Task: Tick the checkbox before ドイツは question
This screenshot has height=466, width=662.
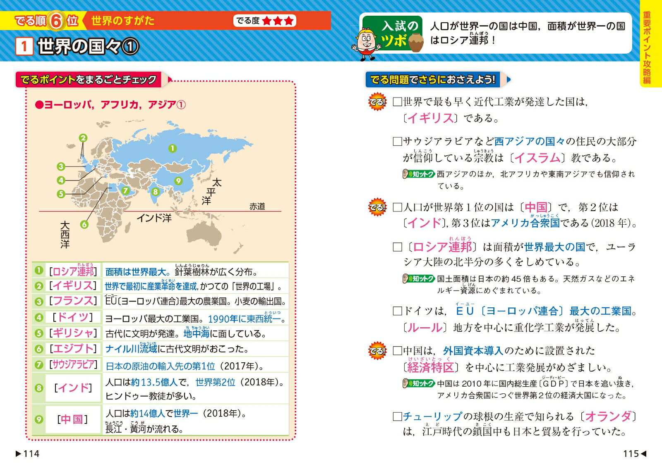Action: [397, 311]
